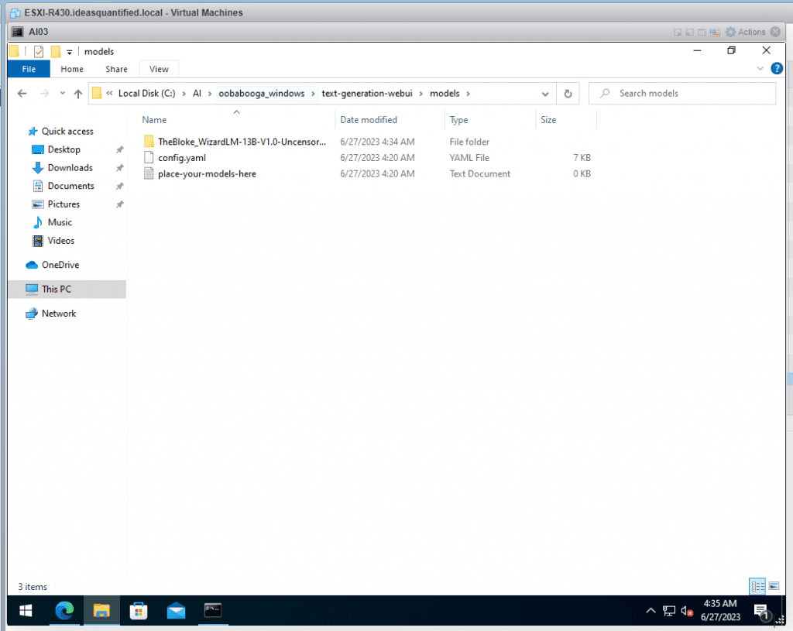Select the config.yaml file
This screenshot has width=793, height=631.
pos(181,158)
